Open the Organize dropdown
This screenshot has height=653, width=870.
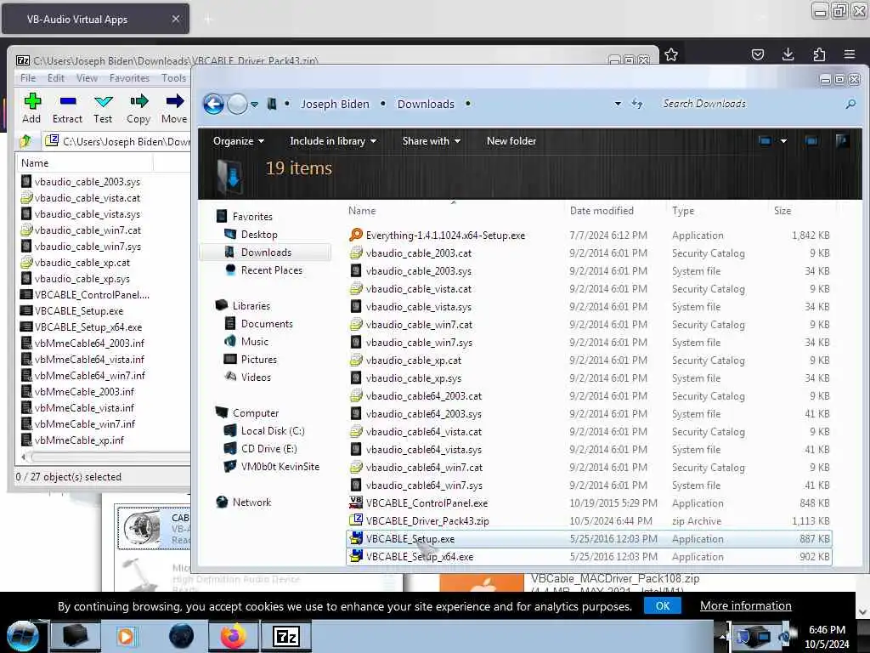[x=239, y=141]
